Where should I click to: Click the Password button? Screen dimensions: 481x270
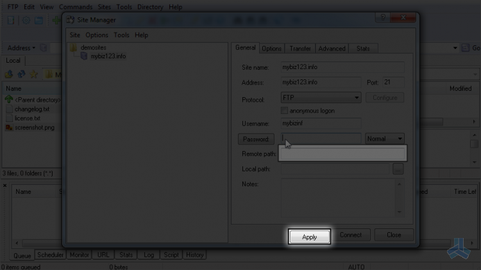pos(257,139)
